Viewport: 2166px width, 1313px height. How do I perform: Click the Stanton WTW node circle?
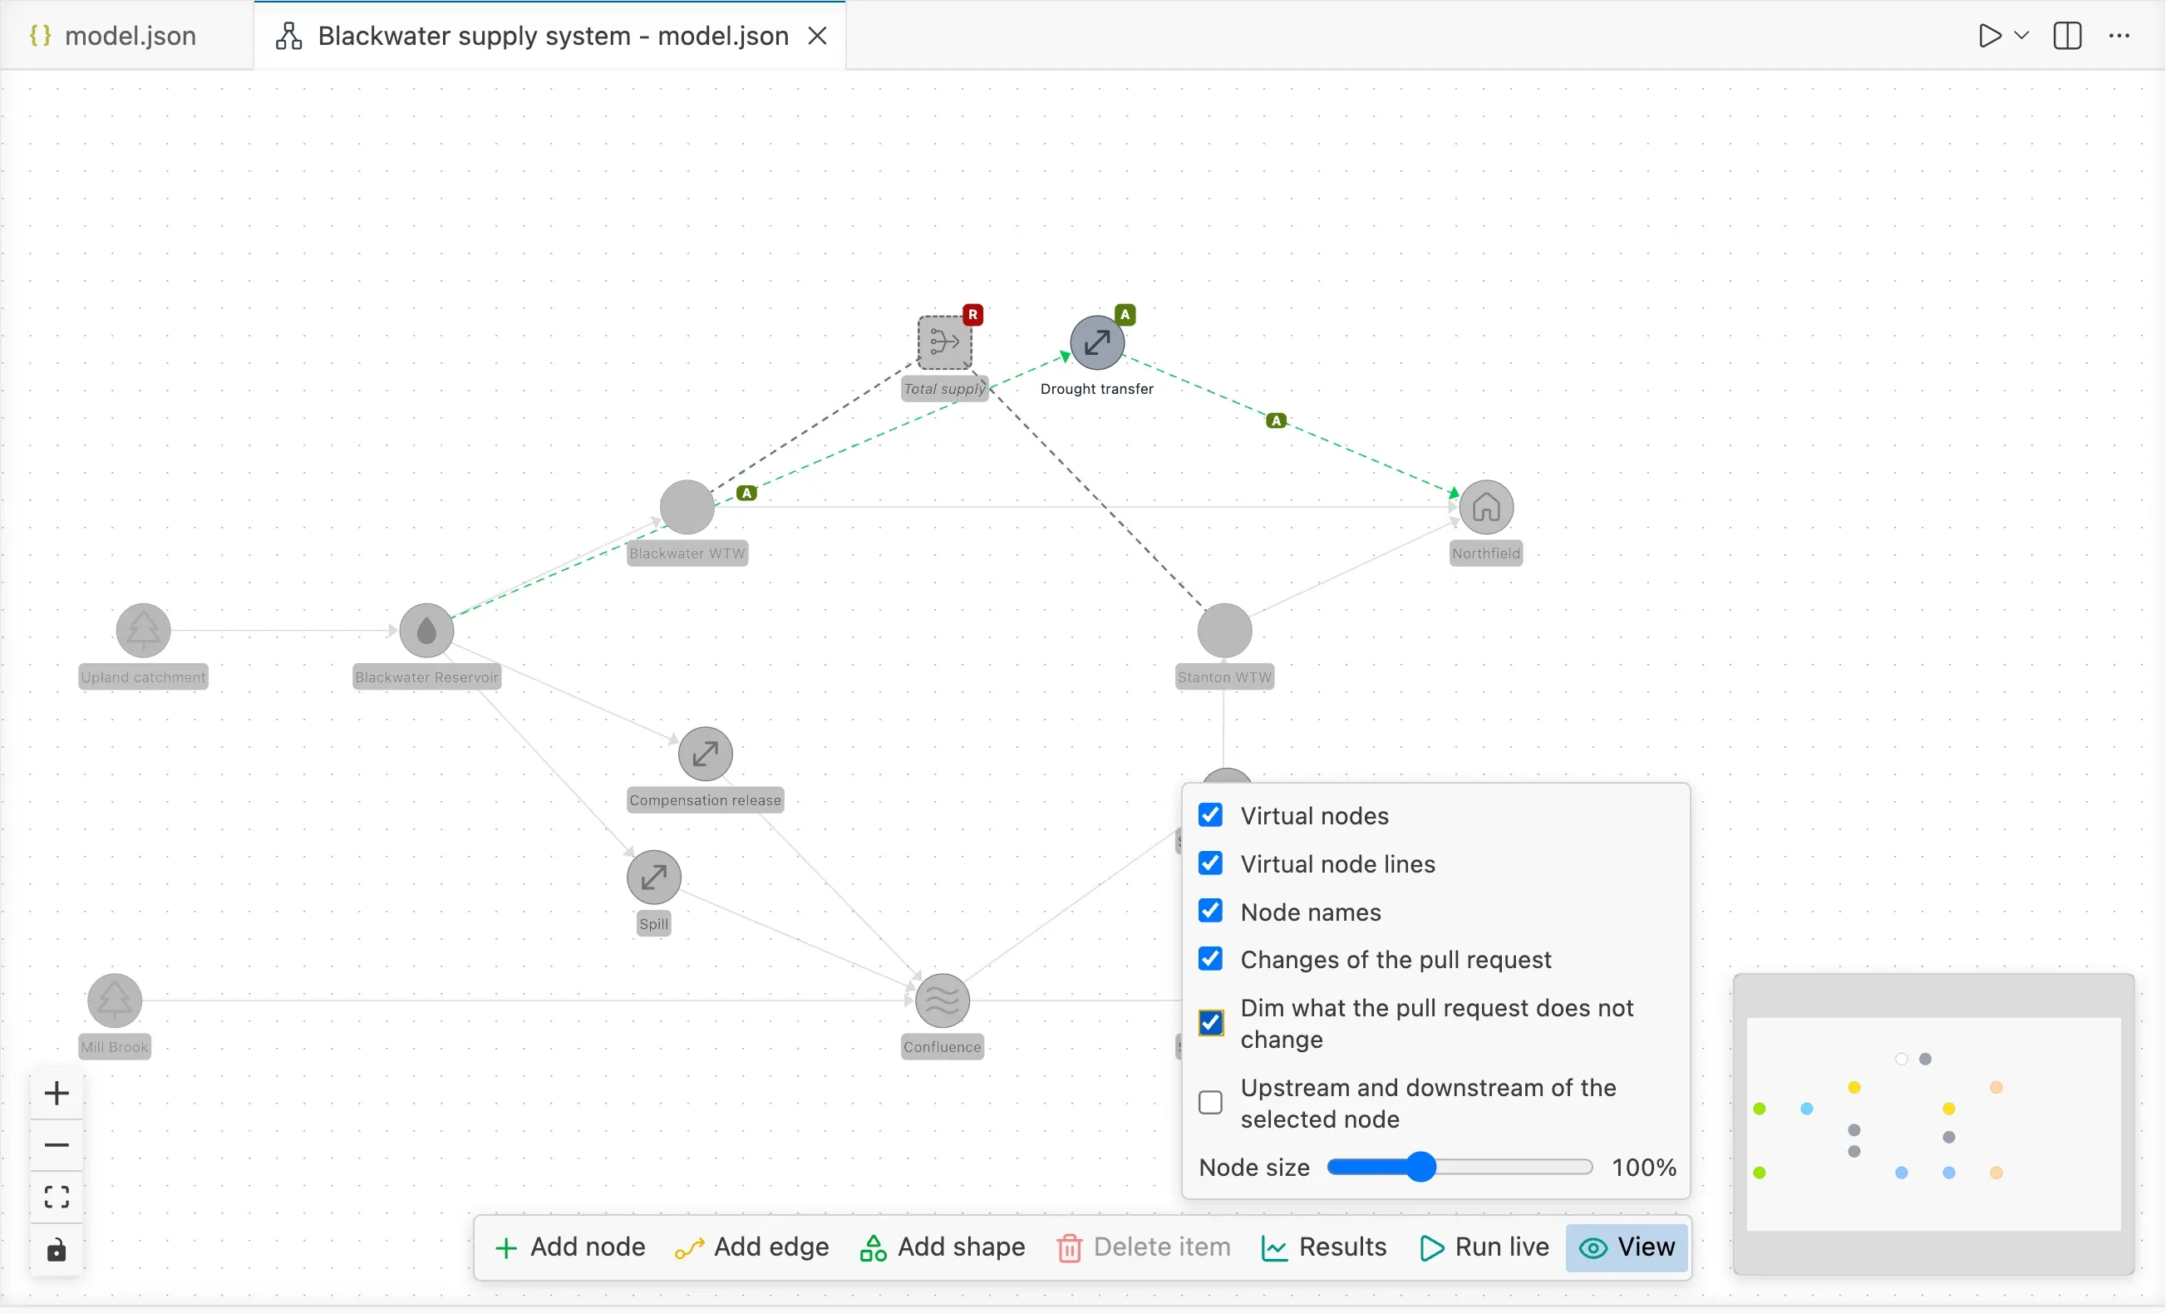coord(1224,630)
